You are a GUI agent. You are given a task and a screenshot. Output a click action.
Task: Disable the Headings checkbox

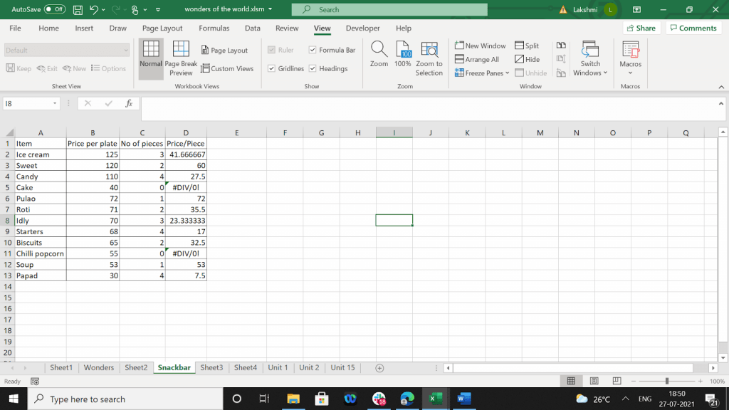pyautogui.click(x=313, y=69)
